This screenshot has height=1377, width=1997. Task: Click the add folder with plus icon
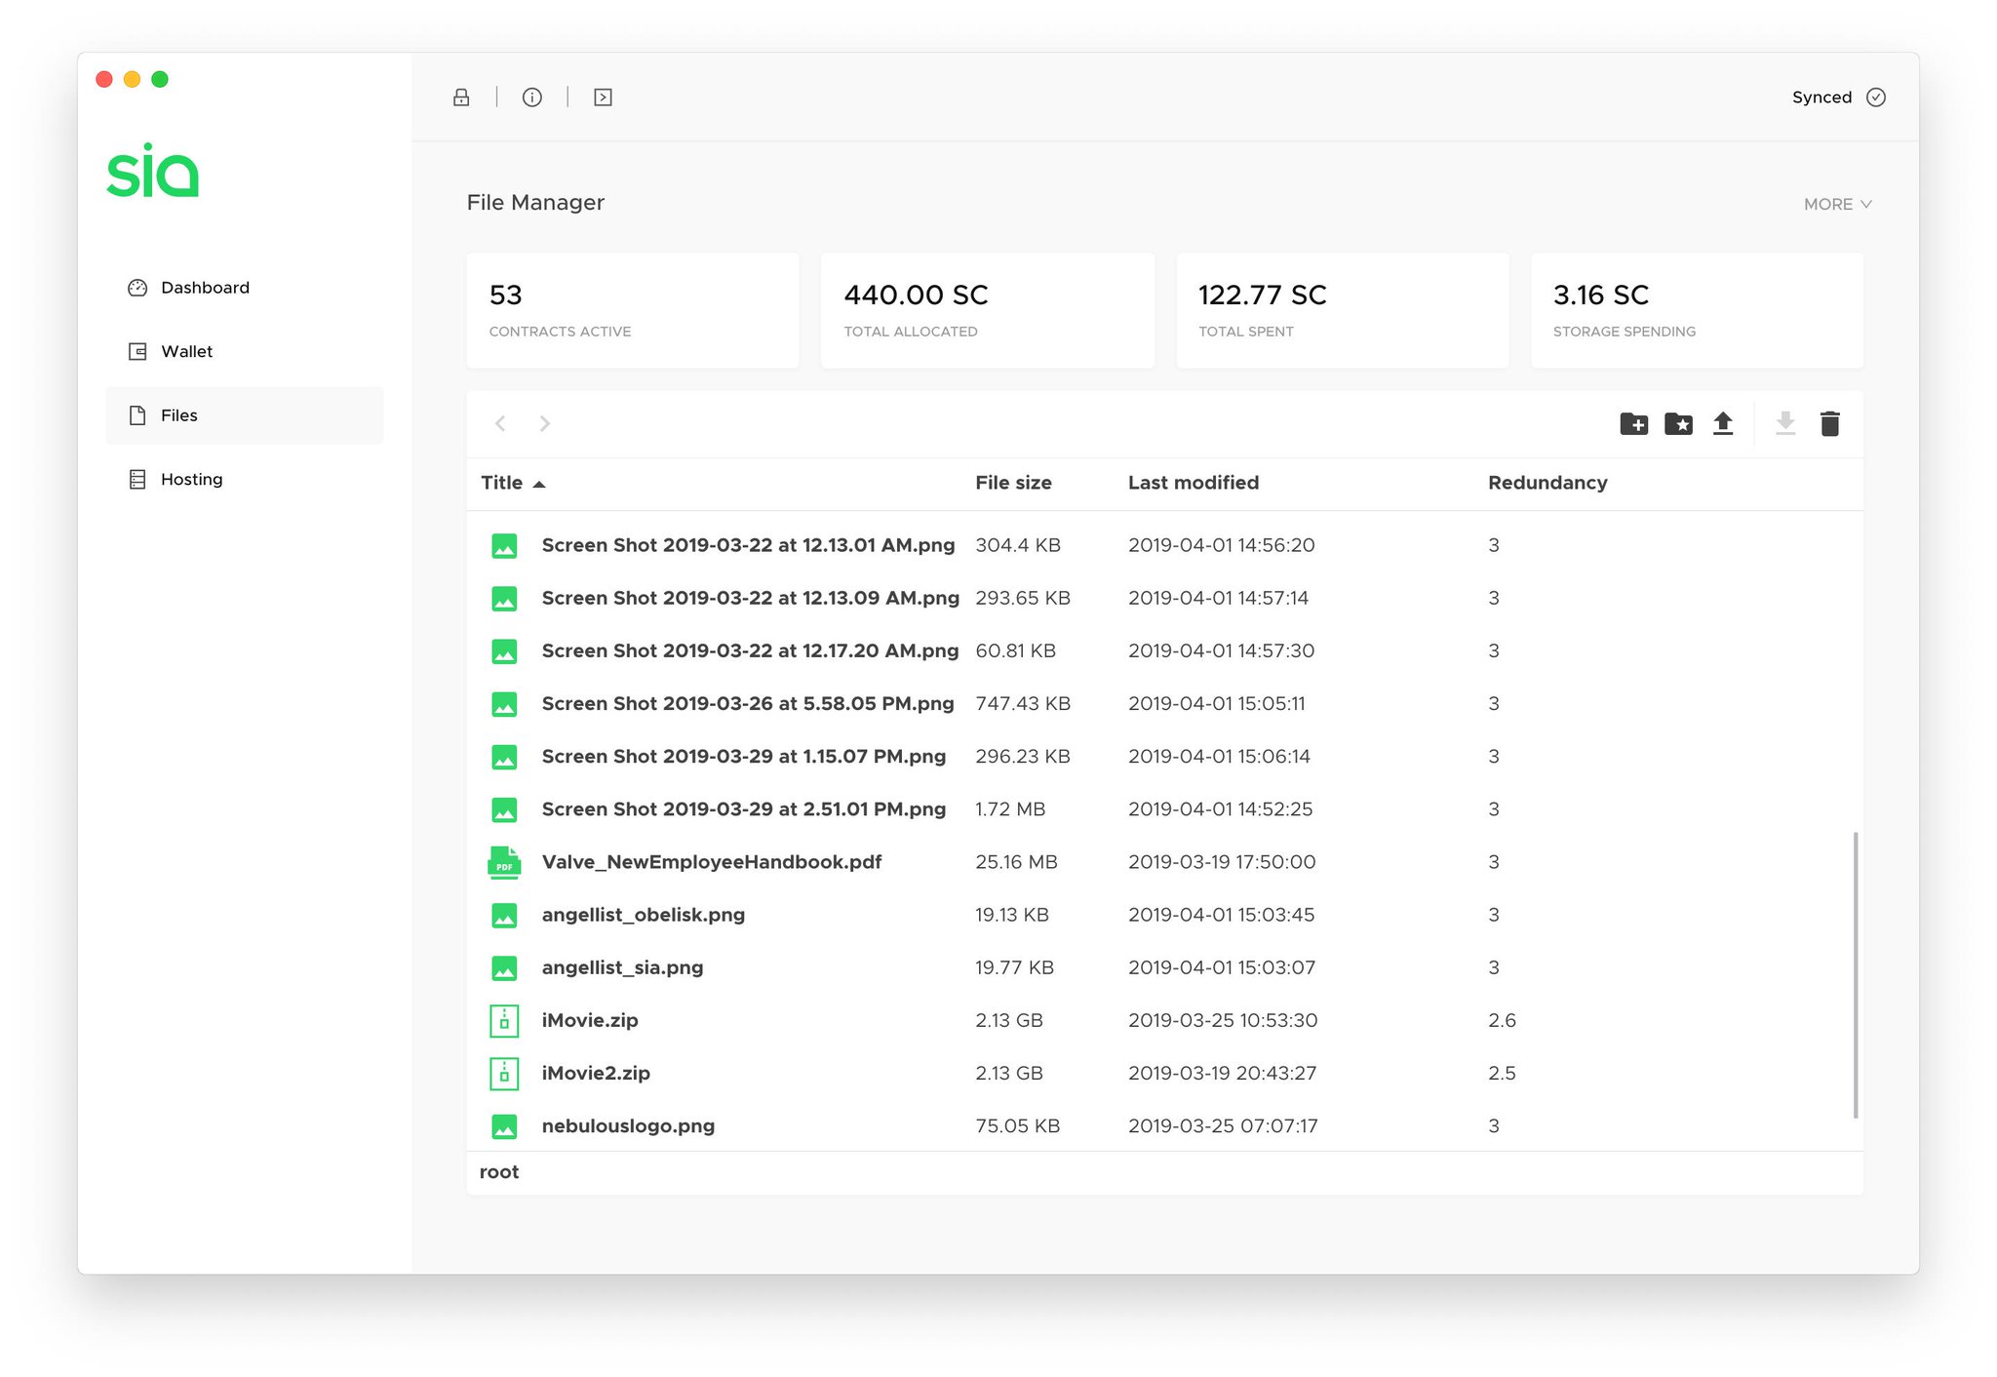(x=1636, y=425)
